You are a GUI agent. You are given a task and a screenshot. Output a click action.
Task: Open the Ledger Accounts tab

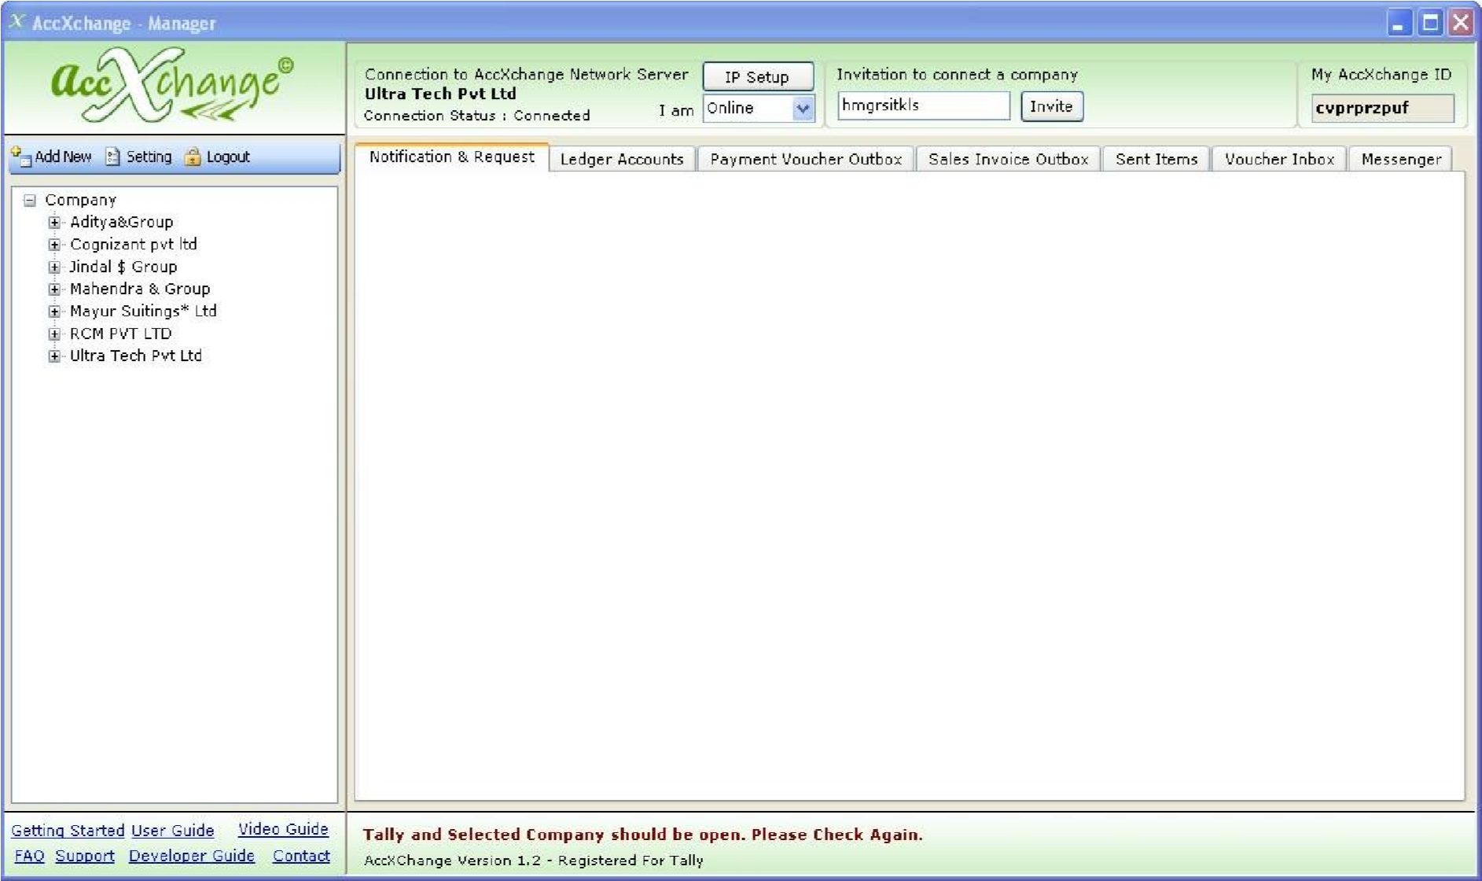coord(622,159)
